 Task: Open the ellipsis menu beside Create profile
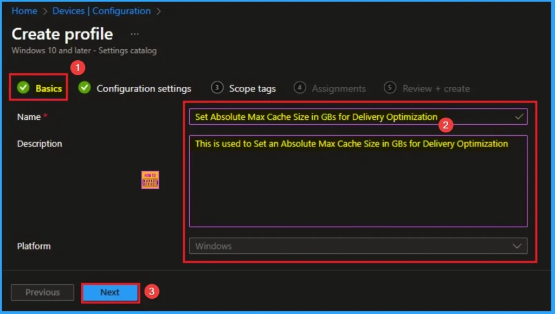pos(134,34)
